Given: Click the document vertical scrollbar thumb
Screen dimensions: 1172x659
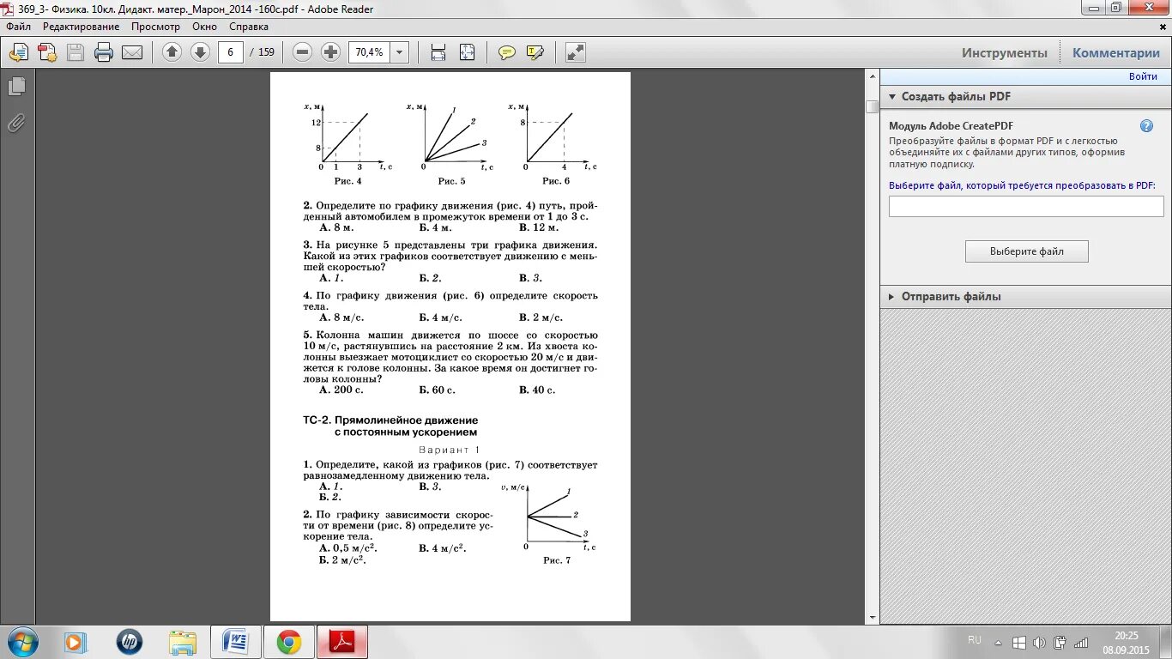Looking at the screenshot, I should (872, 107).
